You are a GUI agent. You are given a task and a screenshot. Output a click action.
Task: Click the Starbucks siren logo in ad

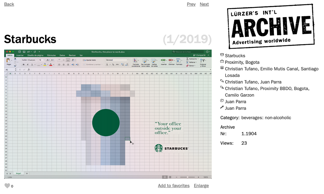tap(159, 148)
